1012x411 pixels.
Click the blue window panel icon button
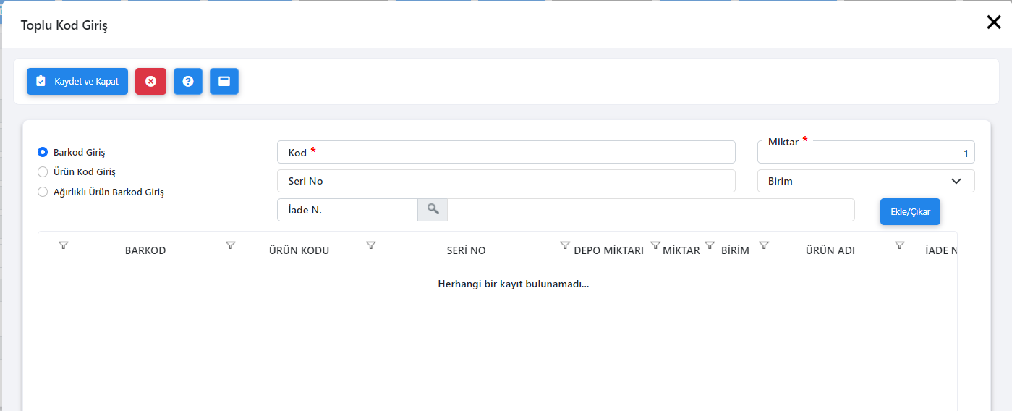[224, 81]
